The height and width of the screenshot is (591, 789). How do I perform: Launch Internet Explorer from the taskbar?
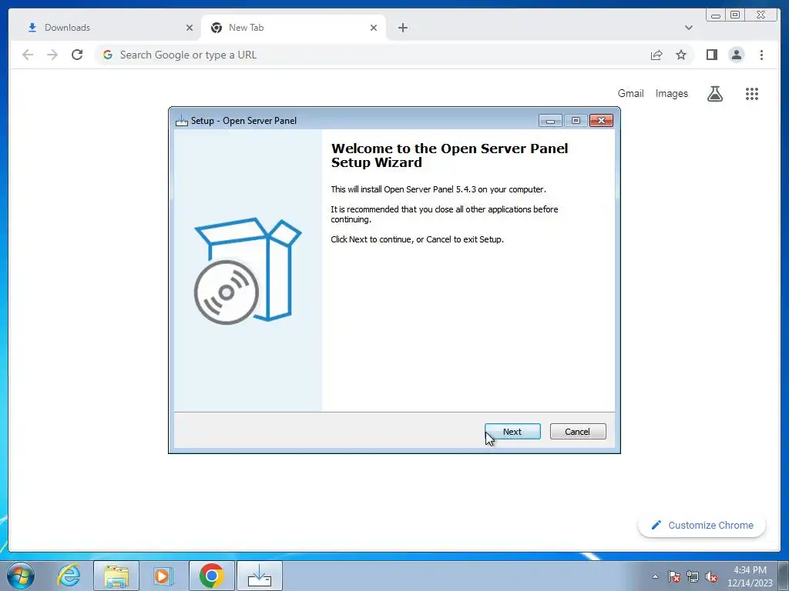click(x=69, y=576)
